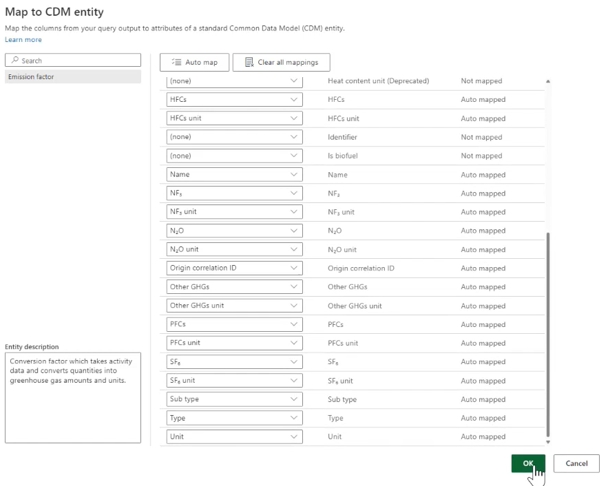Viewport: 608px width, 486px height.
Task: Click the 'Is biofuel' attribute label
Action: pyautogui.click(x=343, y=156)
